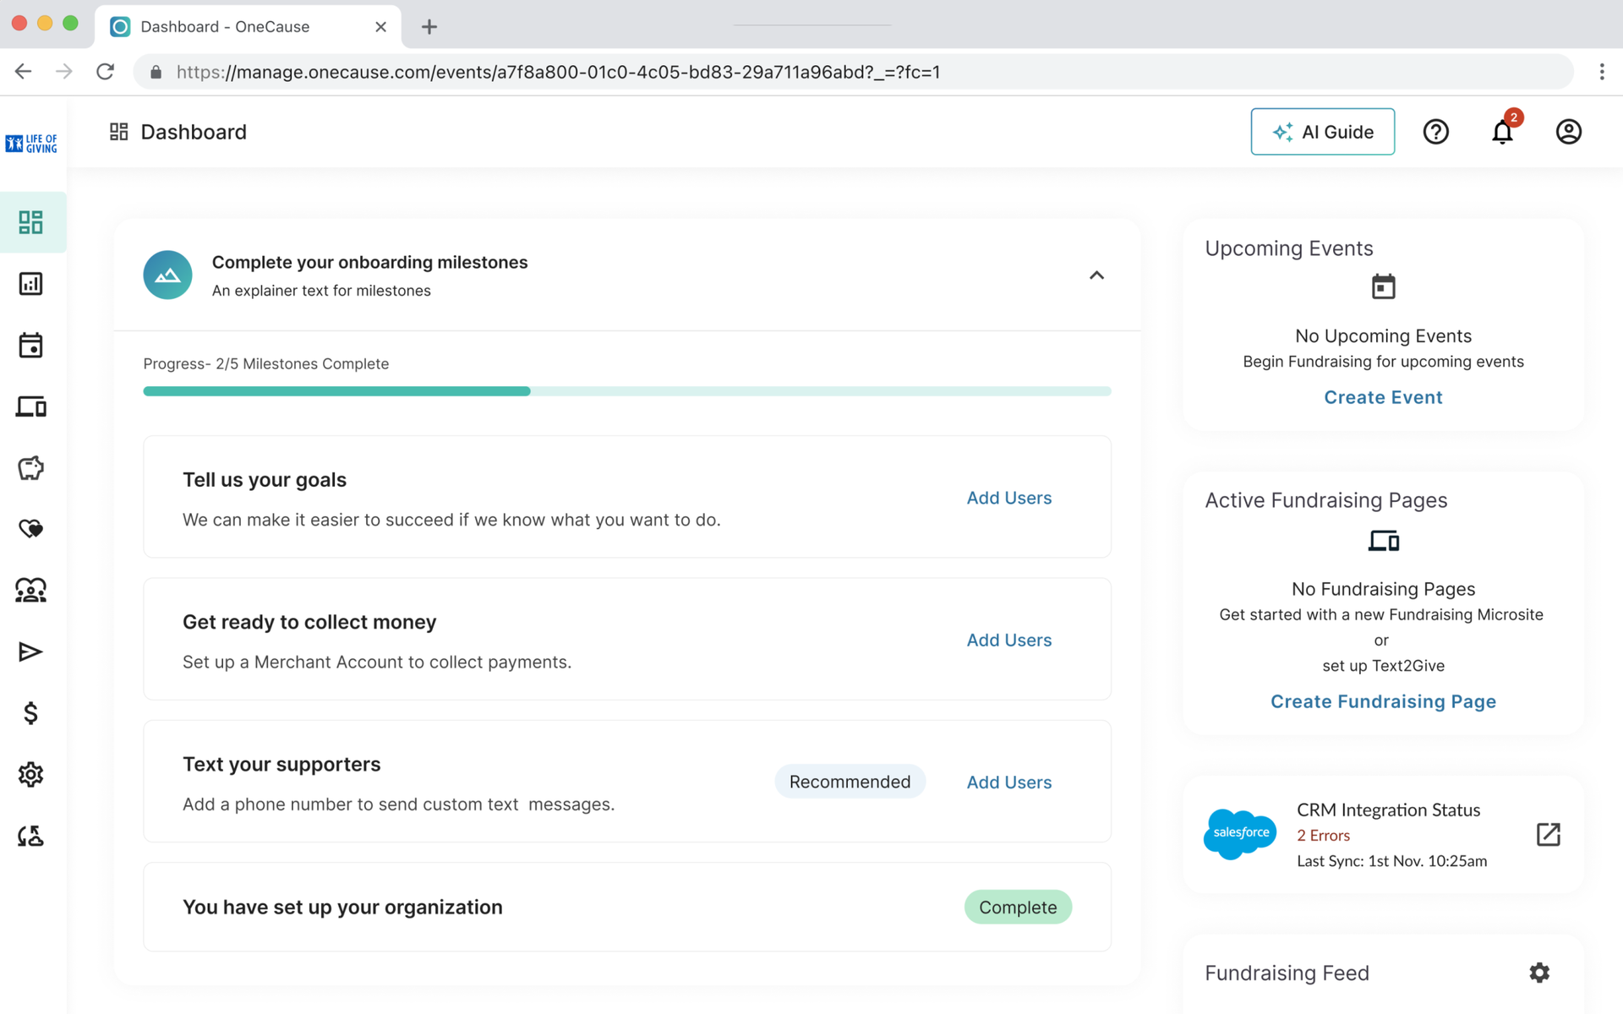This screenshot has height=1014, width=1623.
Task: Open the heart donations icon in sidebar
Action: [x=31, y=529]
